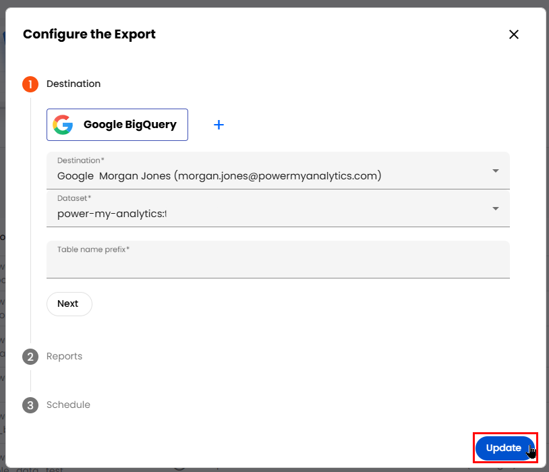Click the Google G logo icon
Viewport: 549px width, 472px height.
point(63,125)
